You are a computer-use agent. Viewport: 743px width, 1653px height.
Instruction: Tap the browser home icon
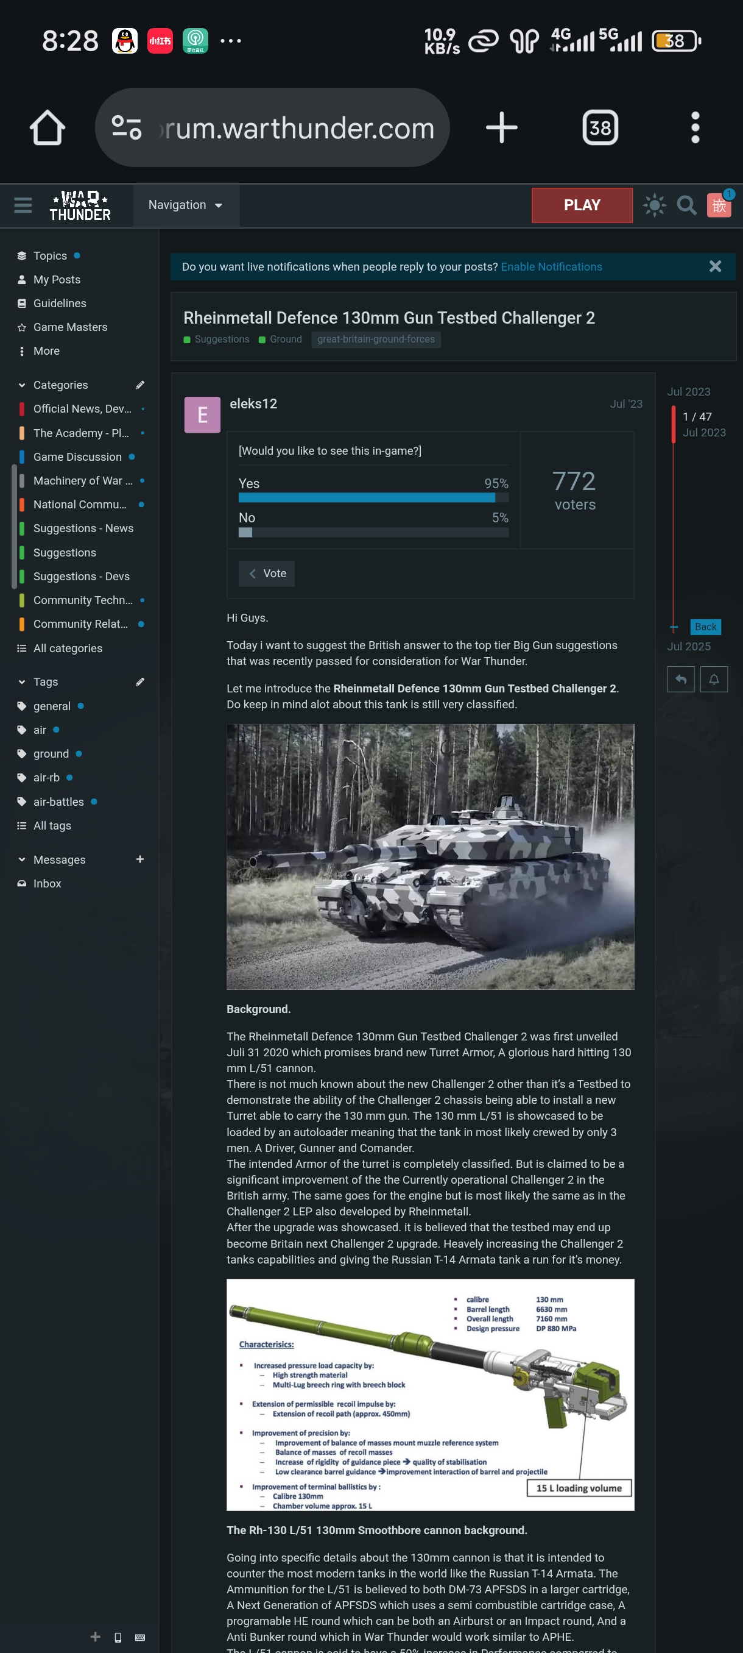point(48,128)
